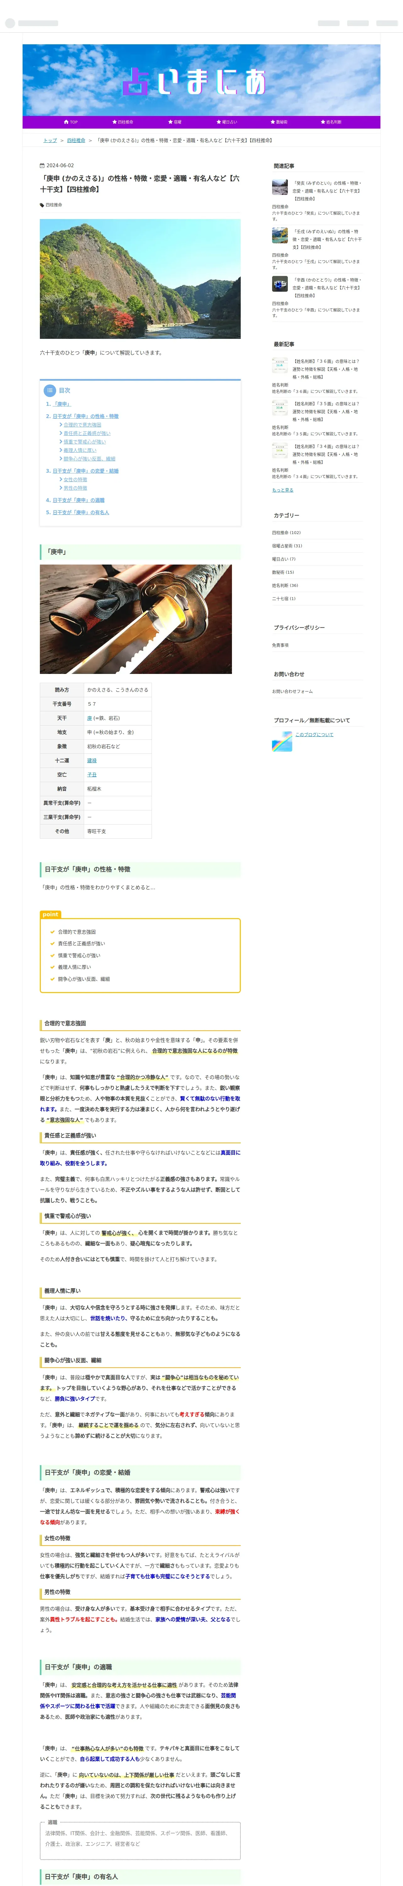Open the 曜日占い navigation menu item
This screenshot has height=1886, width=403.
[x=227, y=122]
